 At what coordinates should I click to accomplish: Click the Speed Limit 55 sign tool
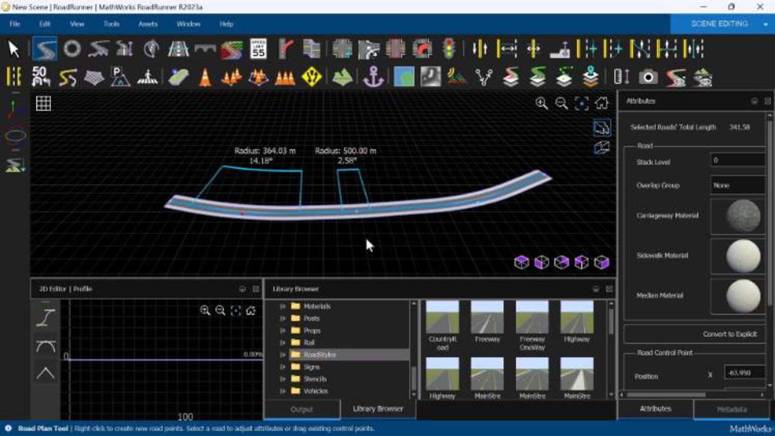tap(258, 48)
